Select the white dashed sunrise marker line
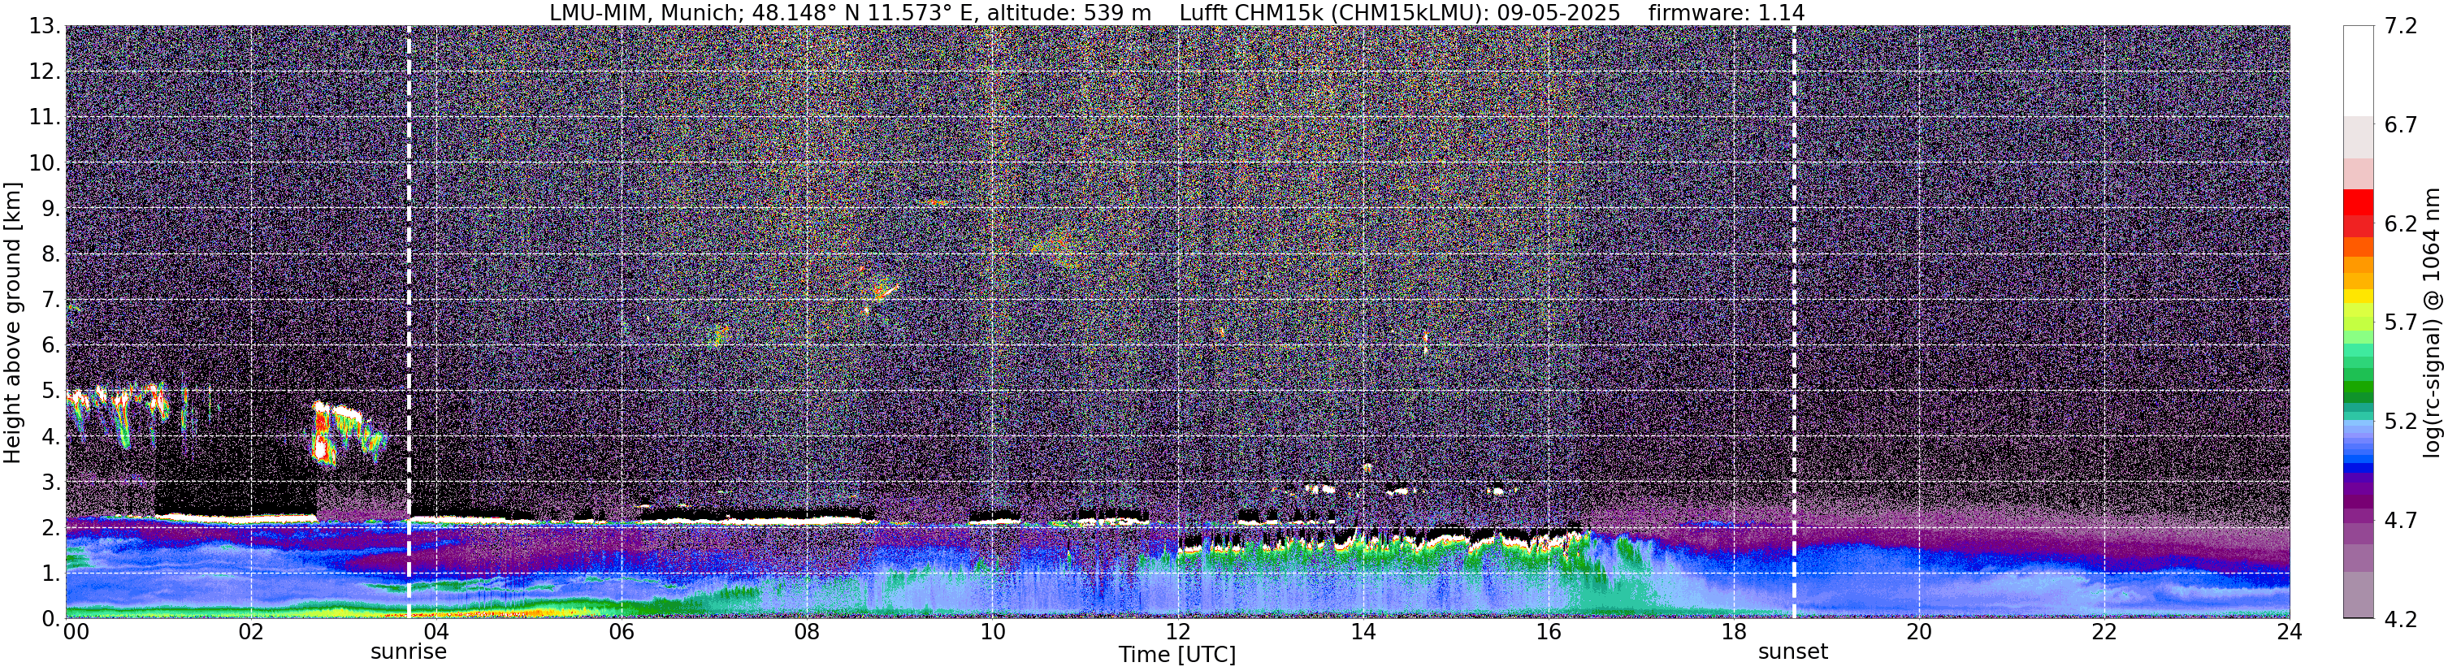 [409, 323]
